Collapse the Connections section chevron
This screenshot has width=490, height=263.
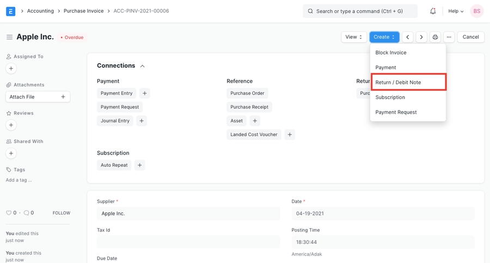(x=143, y=66)
